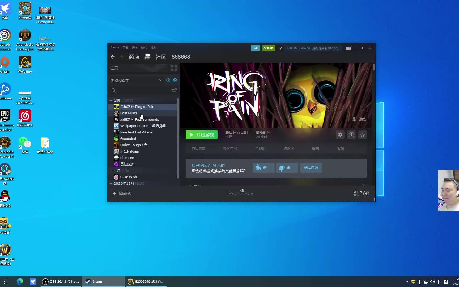459x287 pixels.
Task: Open OBS 26.1.1 from the taskbar
Action: click(61, 282)
